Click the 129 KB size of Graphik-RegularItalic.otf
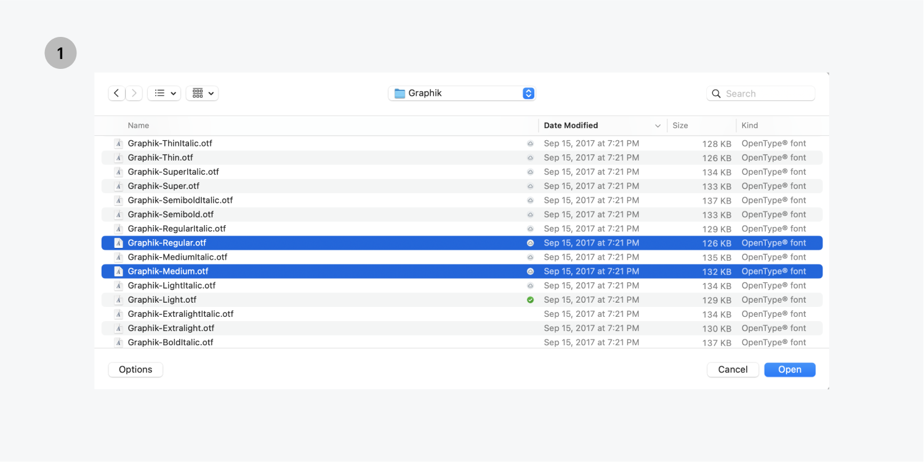The height and width of the screenshot is (462, 924). 717,229
